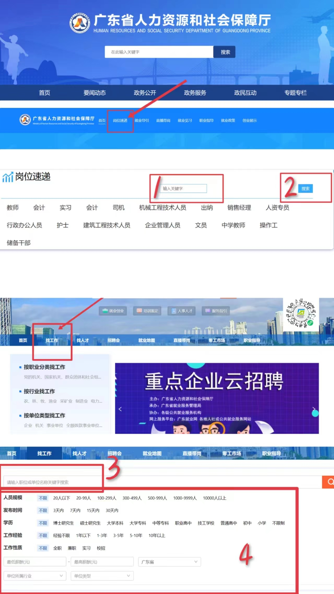The height and width of the screenshot is (594, 334).
Task: Click the 销售经理 job keyword
Action: click(239, 208)
